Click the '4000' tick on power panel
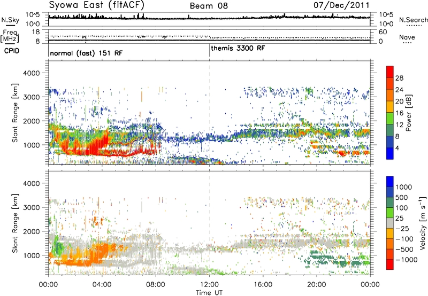This screenshot has width=428, height=296. [32, 73]
